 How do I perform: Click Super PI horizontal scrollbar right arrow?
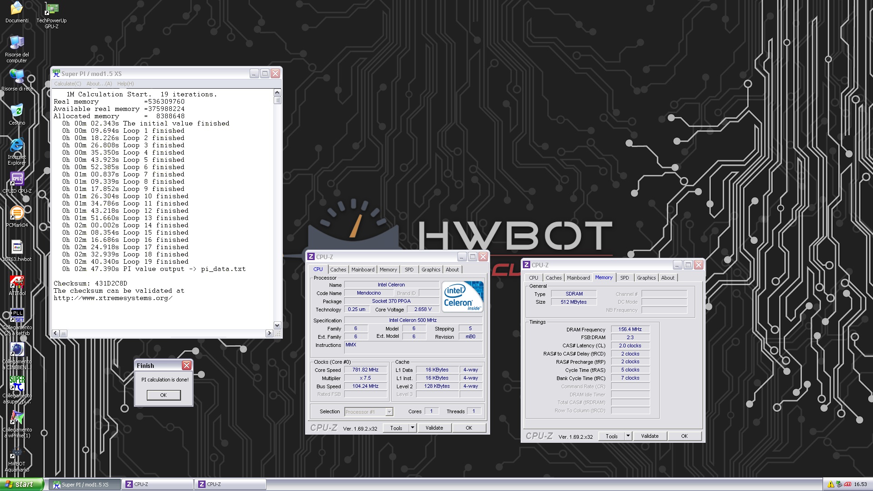coord(269,333)
